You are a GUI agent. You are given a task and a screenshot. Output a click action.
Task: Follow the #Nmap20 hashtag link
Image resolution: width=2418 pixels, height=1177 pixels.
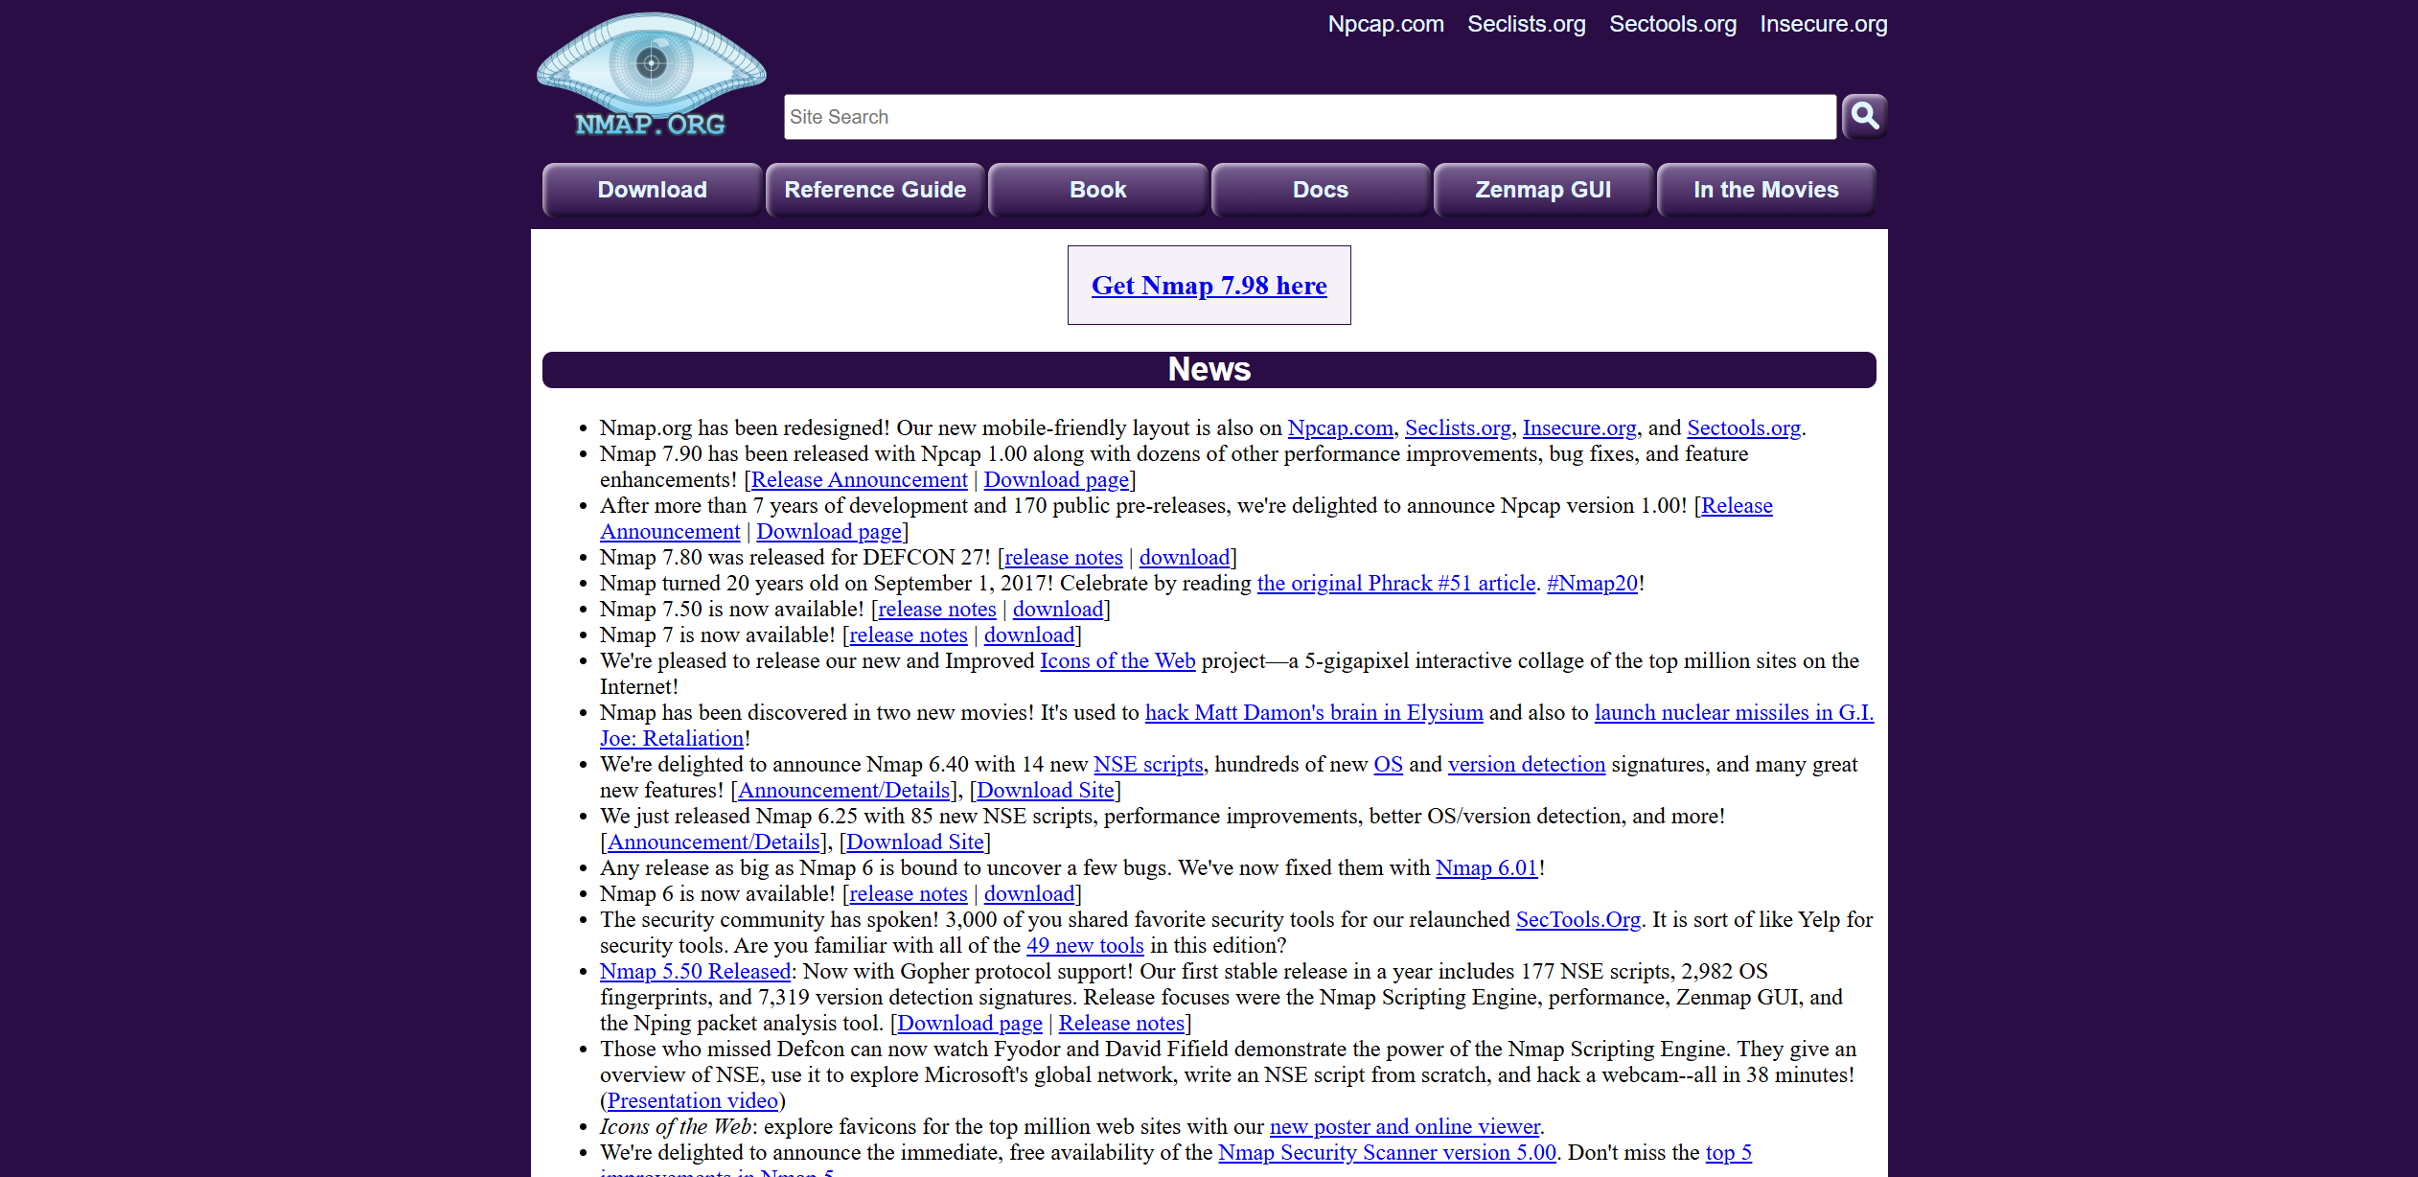coord(1592,583)
